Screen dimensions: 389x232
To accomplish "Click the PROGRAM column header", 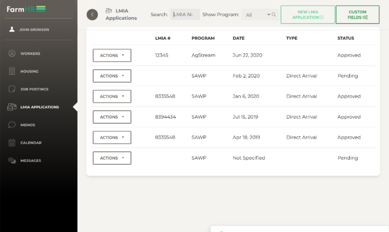I will point(203,38).
